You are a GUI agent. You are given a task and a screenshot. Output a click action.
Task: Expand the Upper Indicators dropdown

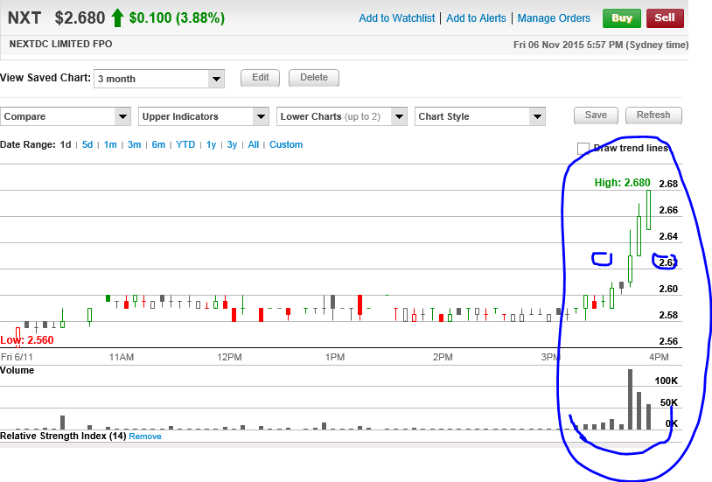click(x=204, y=116)
